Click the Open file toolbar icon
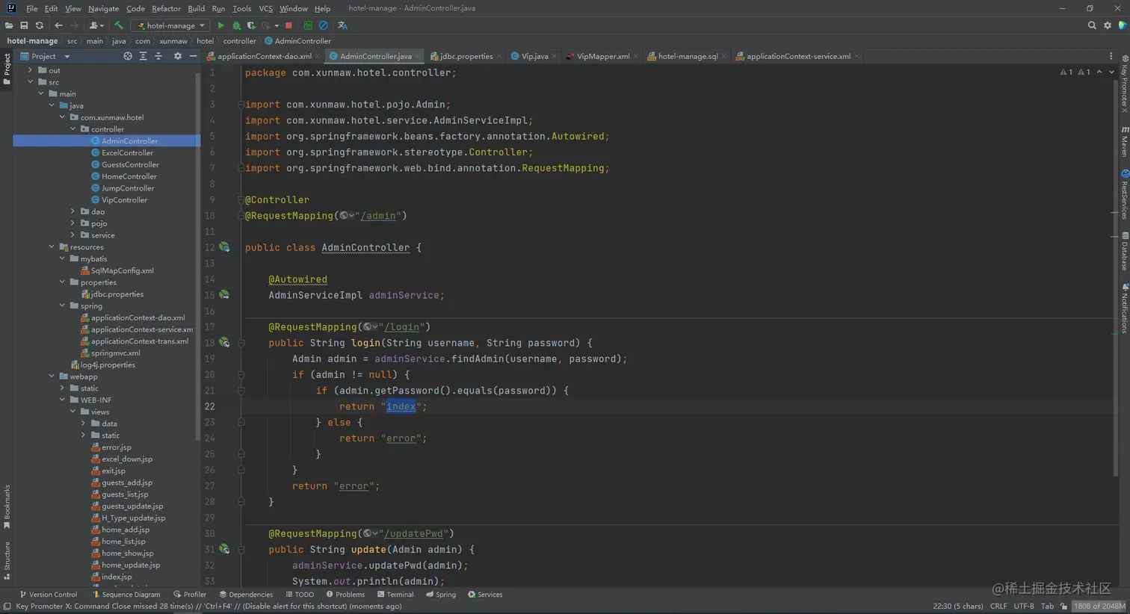This screenshot has width=1130, height=614. tap(9, 25)
